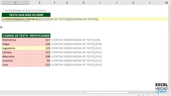Click the CONTAR.SI formula text ending in D15

pyautogui.click(x=76, y=65)
